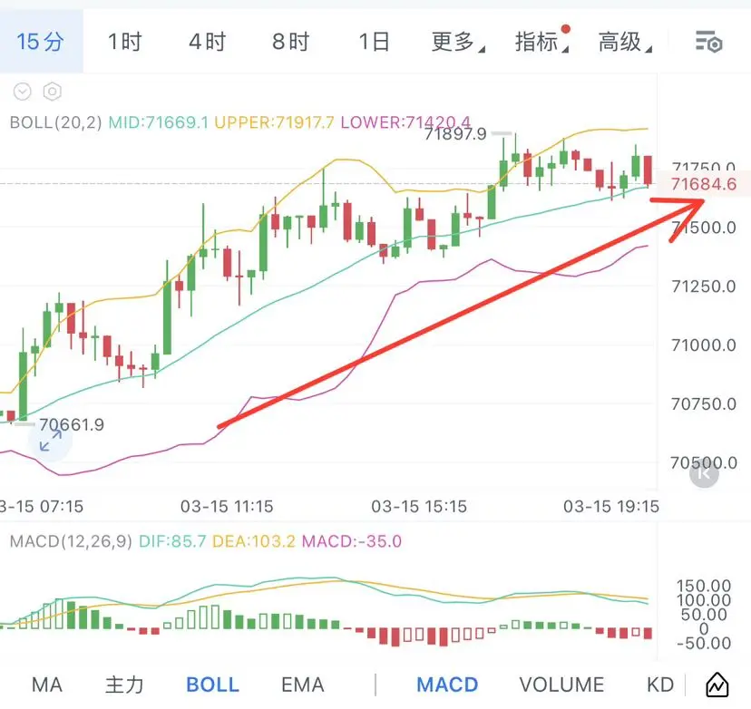
Task: Collapse indicator panel with circled chevron icon
Action: pyautogui.click(x=23, y=91)
